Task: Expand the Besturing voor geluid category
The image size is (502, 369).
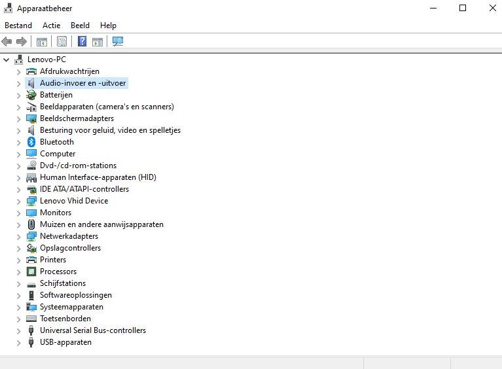Action: pos(18,131)
